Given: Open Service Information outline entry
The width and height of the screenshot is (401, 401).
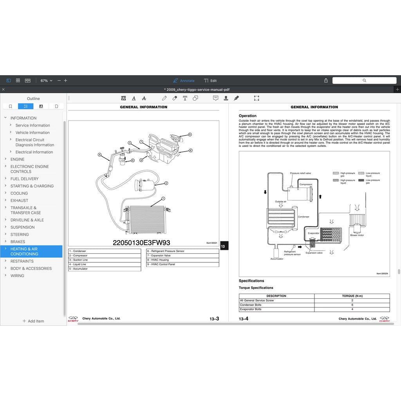Looking at the screenshot, I should [x=33, y=125].
